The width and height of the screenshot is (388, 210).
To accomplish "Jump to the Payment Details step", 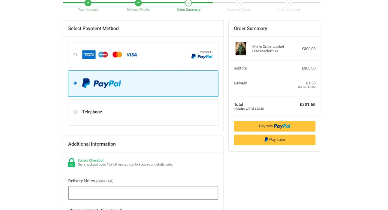I will (x=239, y=3).
